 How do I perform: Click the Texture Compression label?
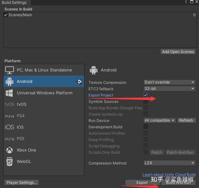107,83
